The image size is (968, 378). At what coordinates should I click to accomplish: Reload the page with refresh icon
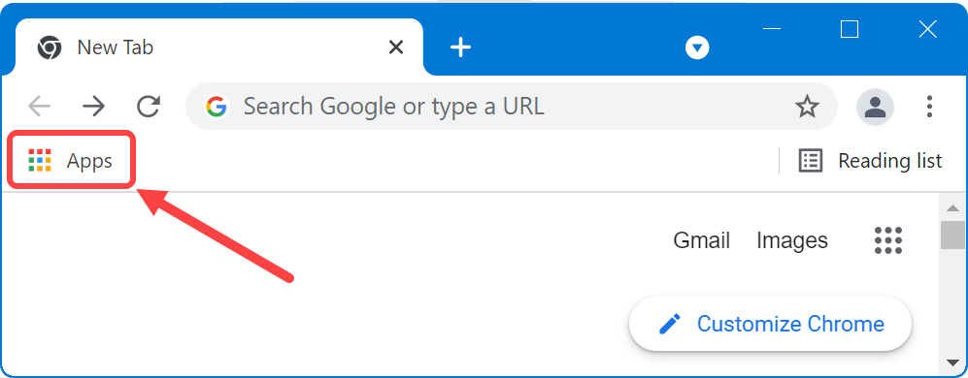tap(149, 107)
